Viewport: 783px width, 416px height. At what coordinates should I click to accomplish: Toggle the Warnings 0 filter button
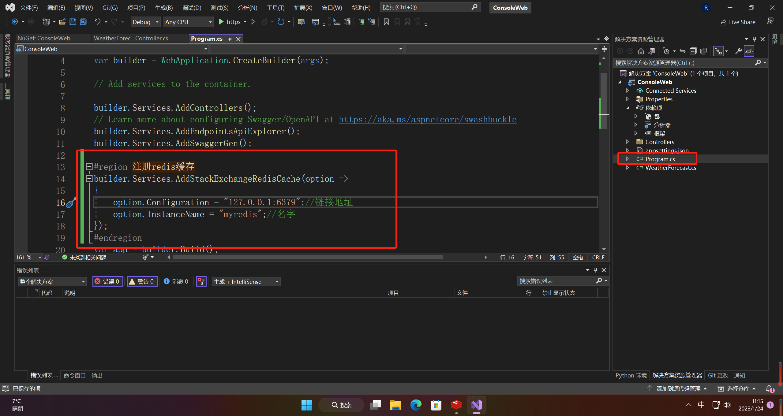142,281
